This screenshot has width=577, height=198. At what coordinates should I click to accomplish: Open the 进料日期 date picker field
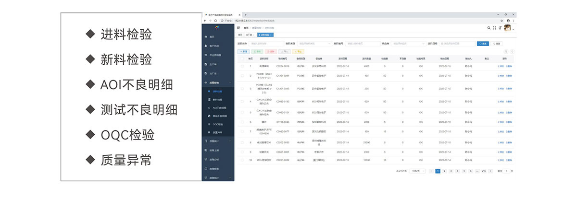(456, 44)
